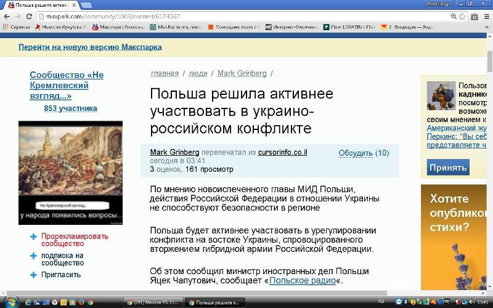493x308 pixels.
Task: Click the browser back arrow
Action: pos(7,17)
